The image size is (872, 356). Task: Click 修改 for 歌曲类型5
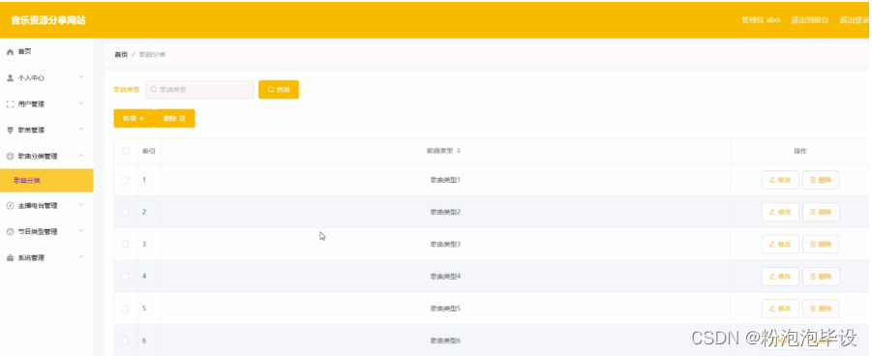click(780, 309)
